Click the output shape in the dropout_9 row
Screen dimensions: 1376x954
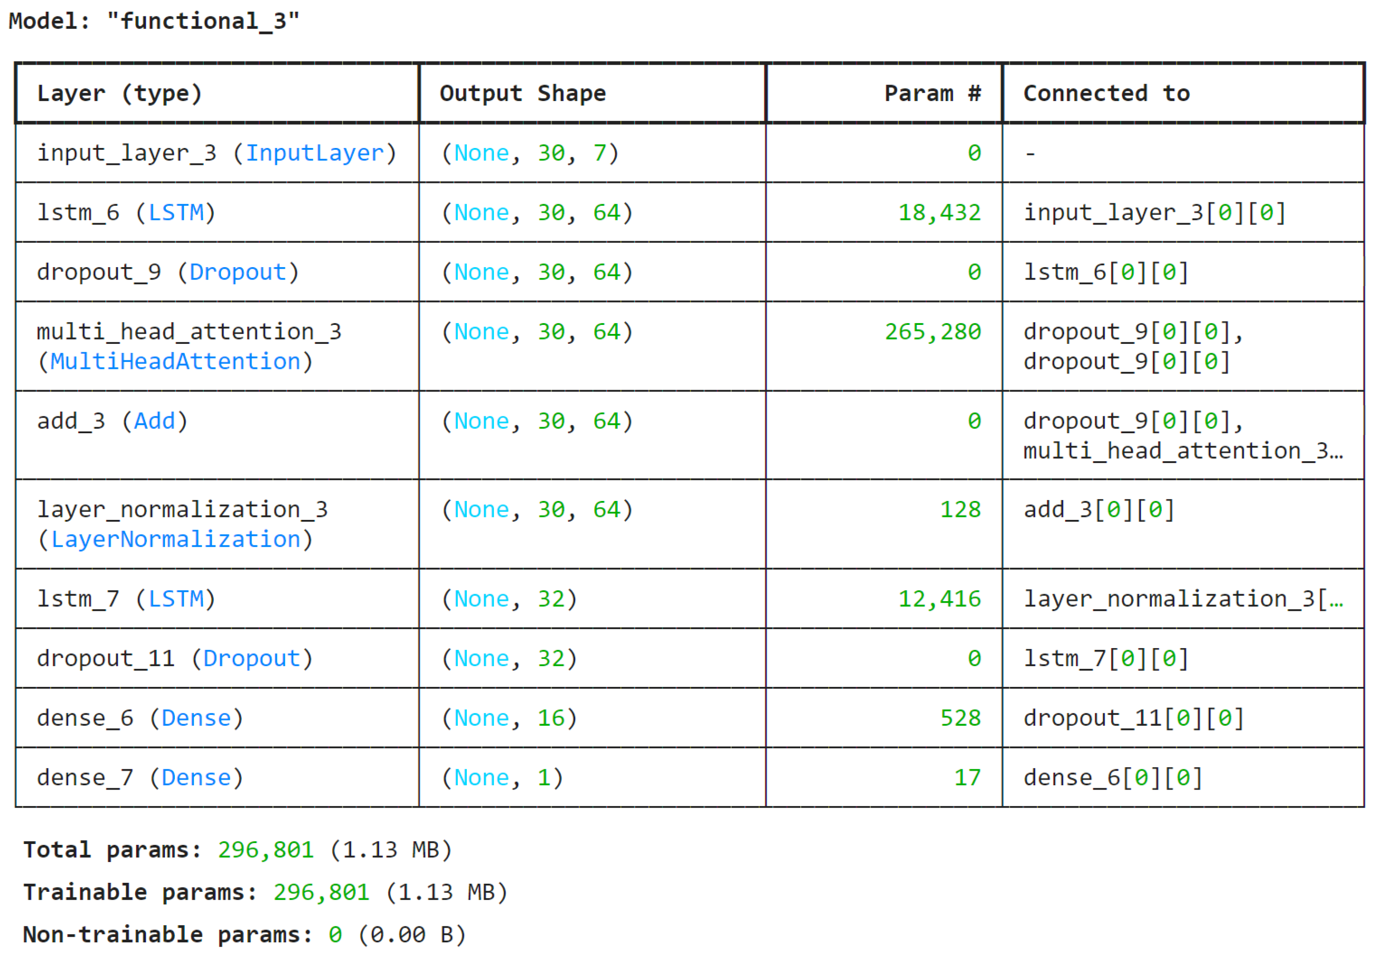(537, 273)
